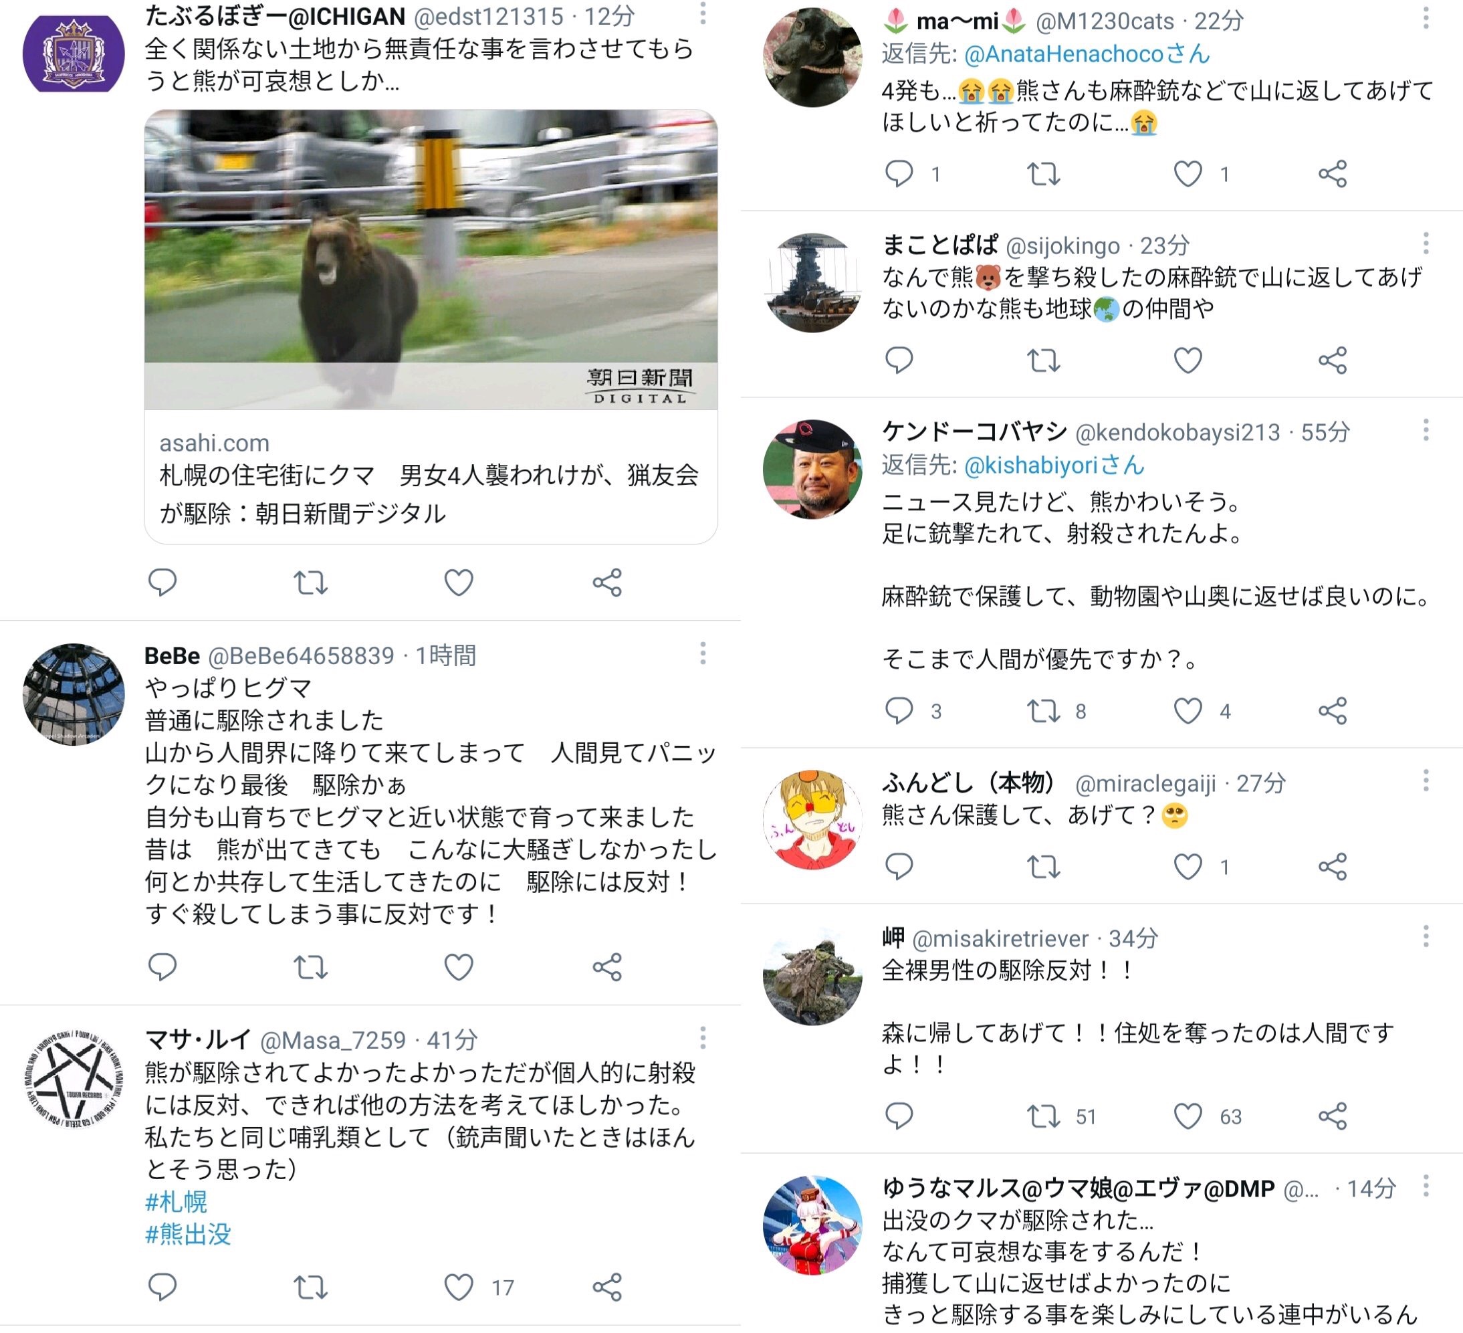
Task: Open the #札幌 hashtag
Action: pyautogui.click(x=177, y=1202)
